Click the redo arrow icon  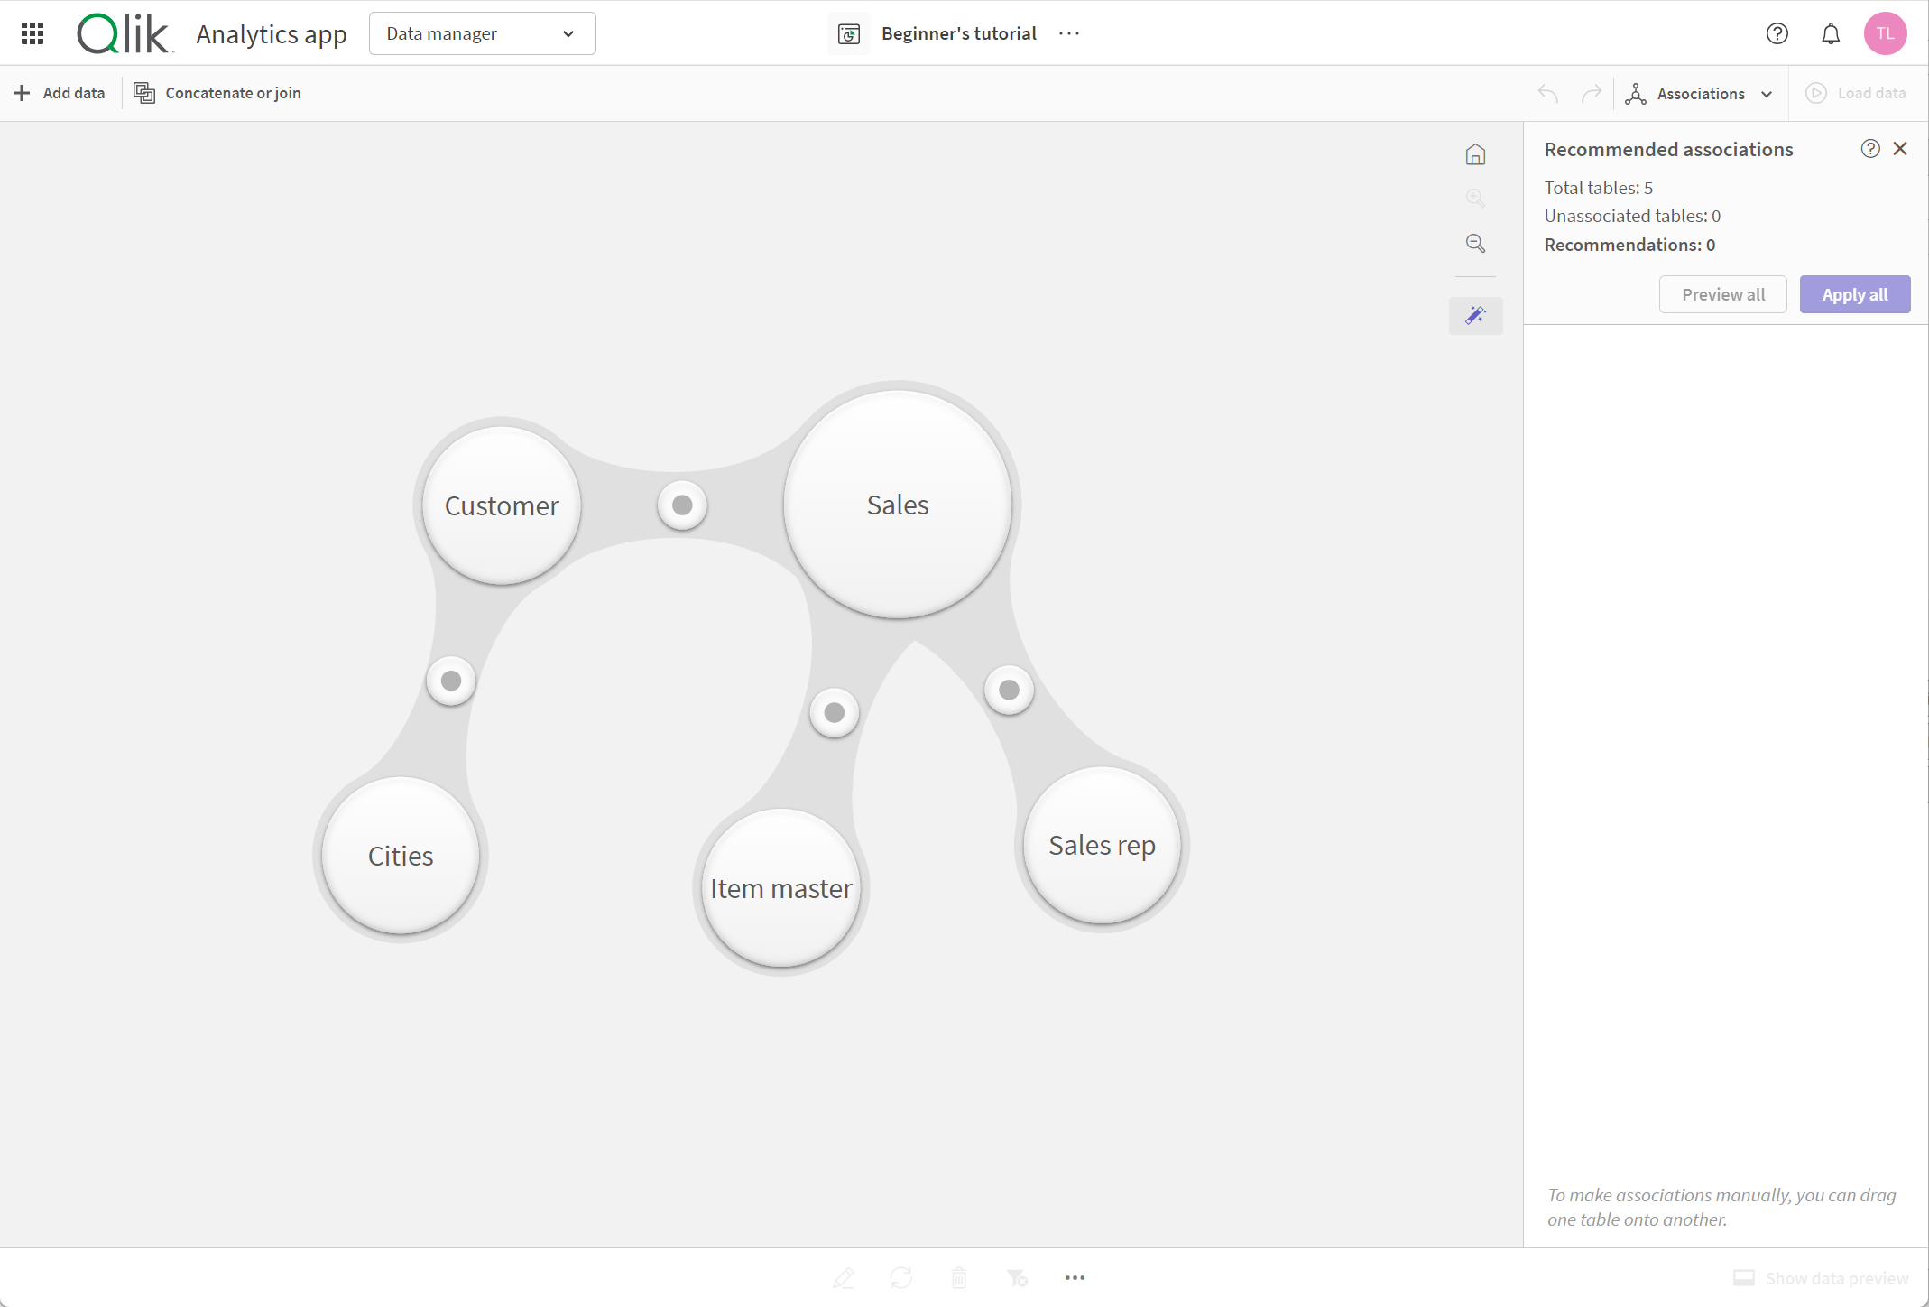coord(1591,92)
